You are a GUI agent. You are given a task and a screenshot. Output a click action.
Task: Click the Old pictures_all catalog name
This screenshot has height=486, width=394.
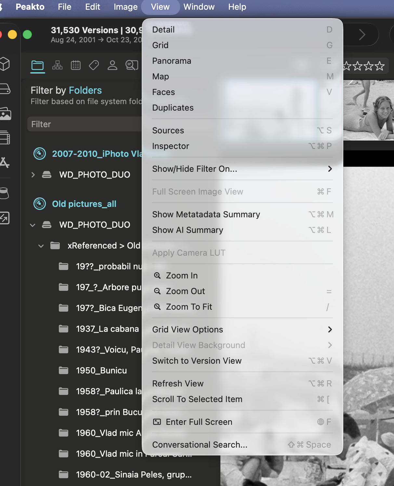click(x=84, y=204)
